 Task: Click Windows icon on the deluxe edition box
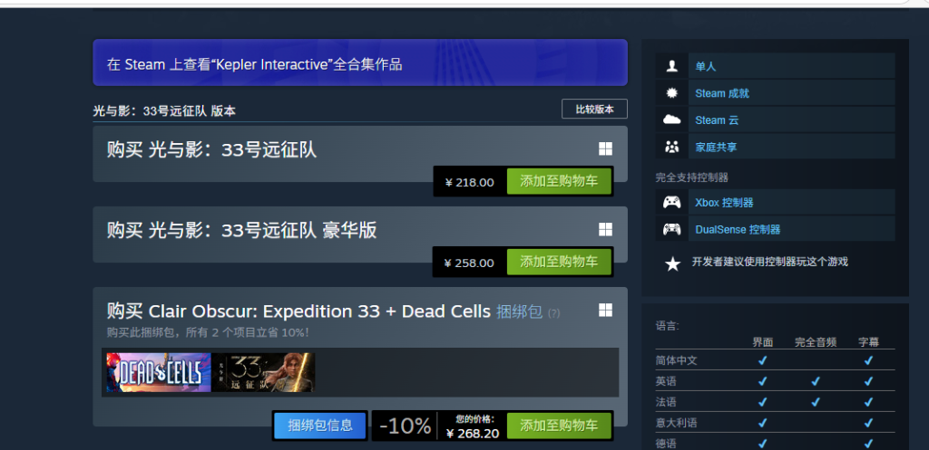(605, 229)
